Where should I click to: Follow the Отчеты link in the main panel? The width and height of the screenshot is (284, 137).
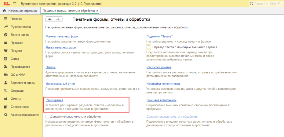click(x=50, y=67)
